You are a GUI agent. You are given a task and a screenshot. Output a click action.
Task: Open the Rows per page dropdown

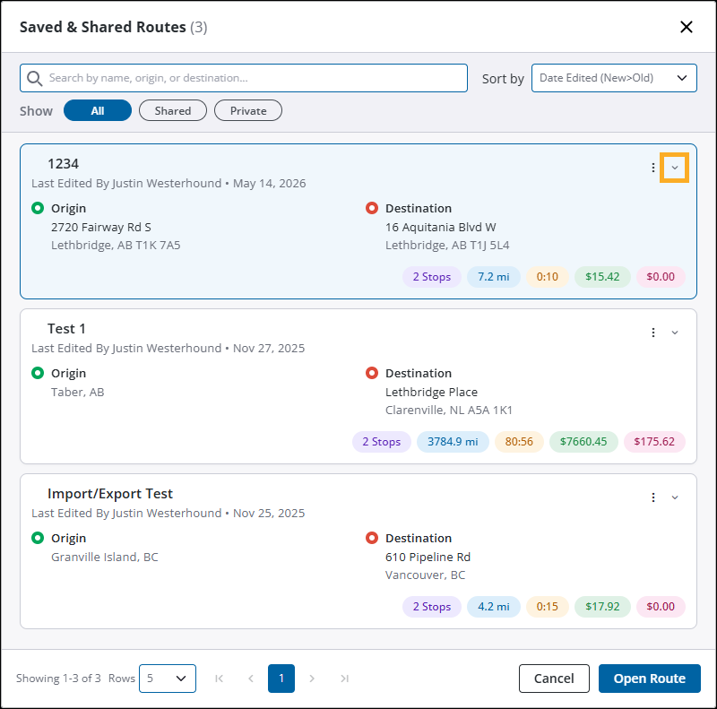coord(168,679)
